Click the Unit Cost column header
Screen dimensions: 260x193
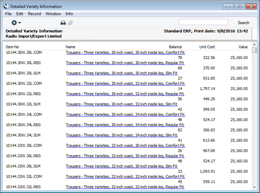[207, 47]
